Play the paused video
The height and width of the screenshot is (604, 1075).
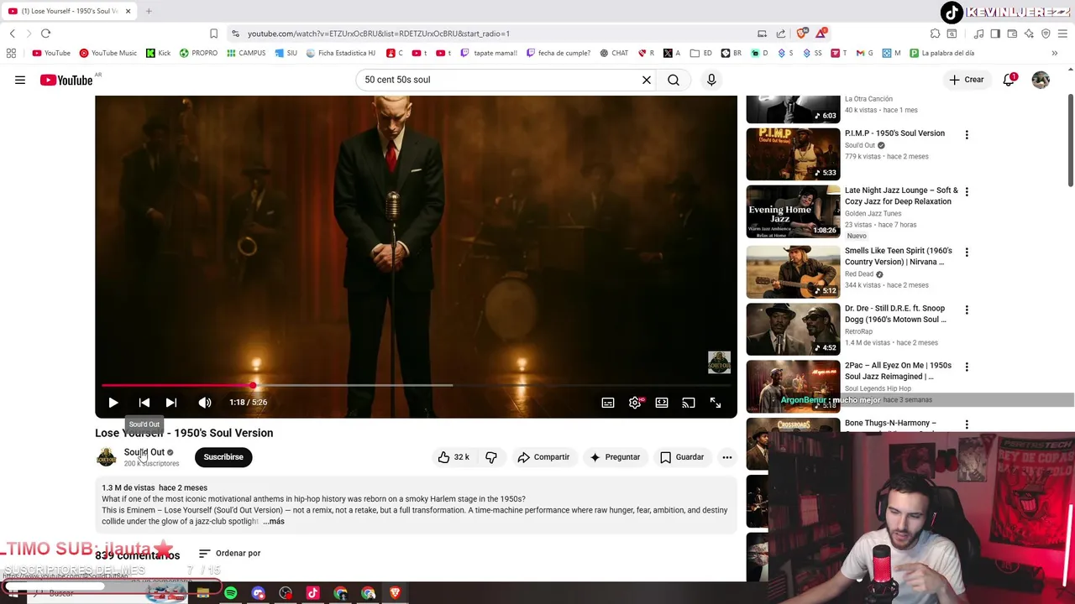pos(113,403)
